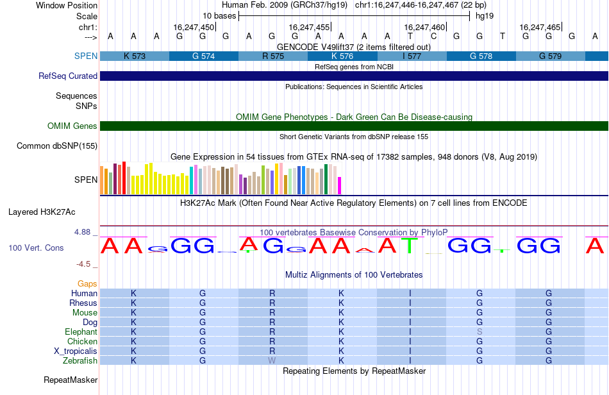The width and height of the screenshot is (609, 395).
Task: Click the dark green OMIM gene bar
Action: [355, 126]
